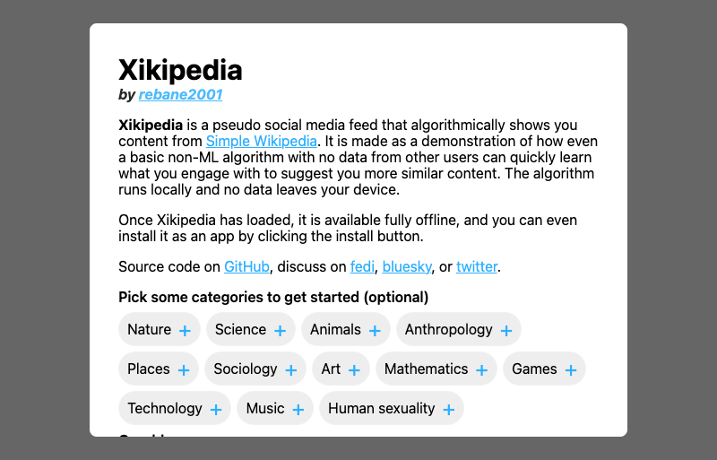The image size is (717, 460).
Task: Click the plus icon on Sociology chip
Action: [x=290, y=370]
